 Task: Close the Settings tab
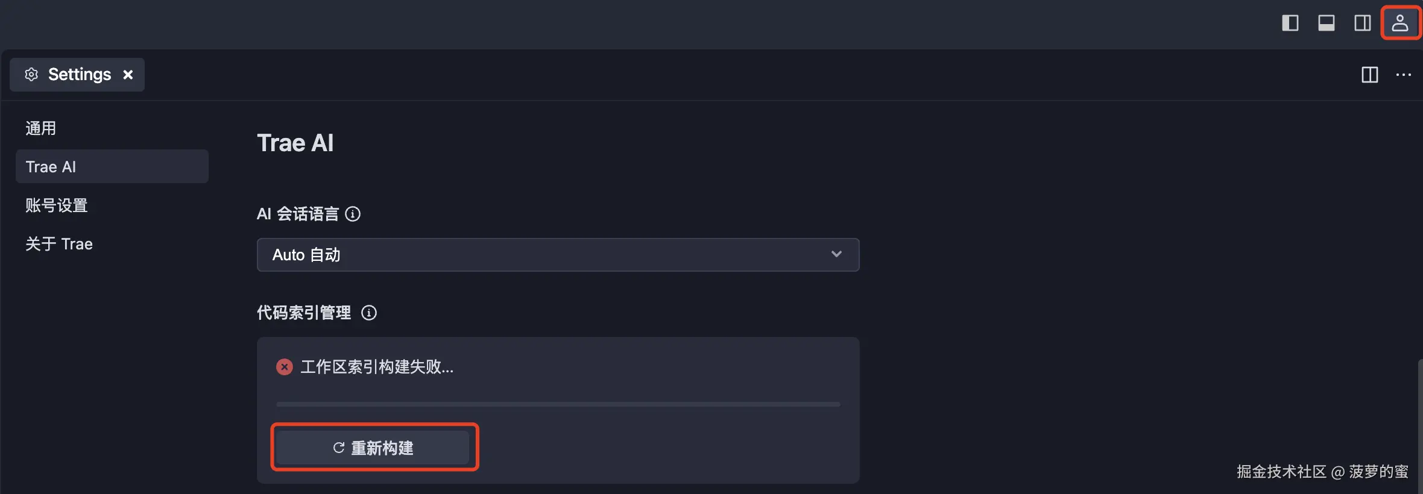pyautogui.click(x=128, y=75)
